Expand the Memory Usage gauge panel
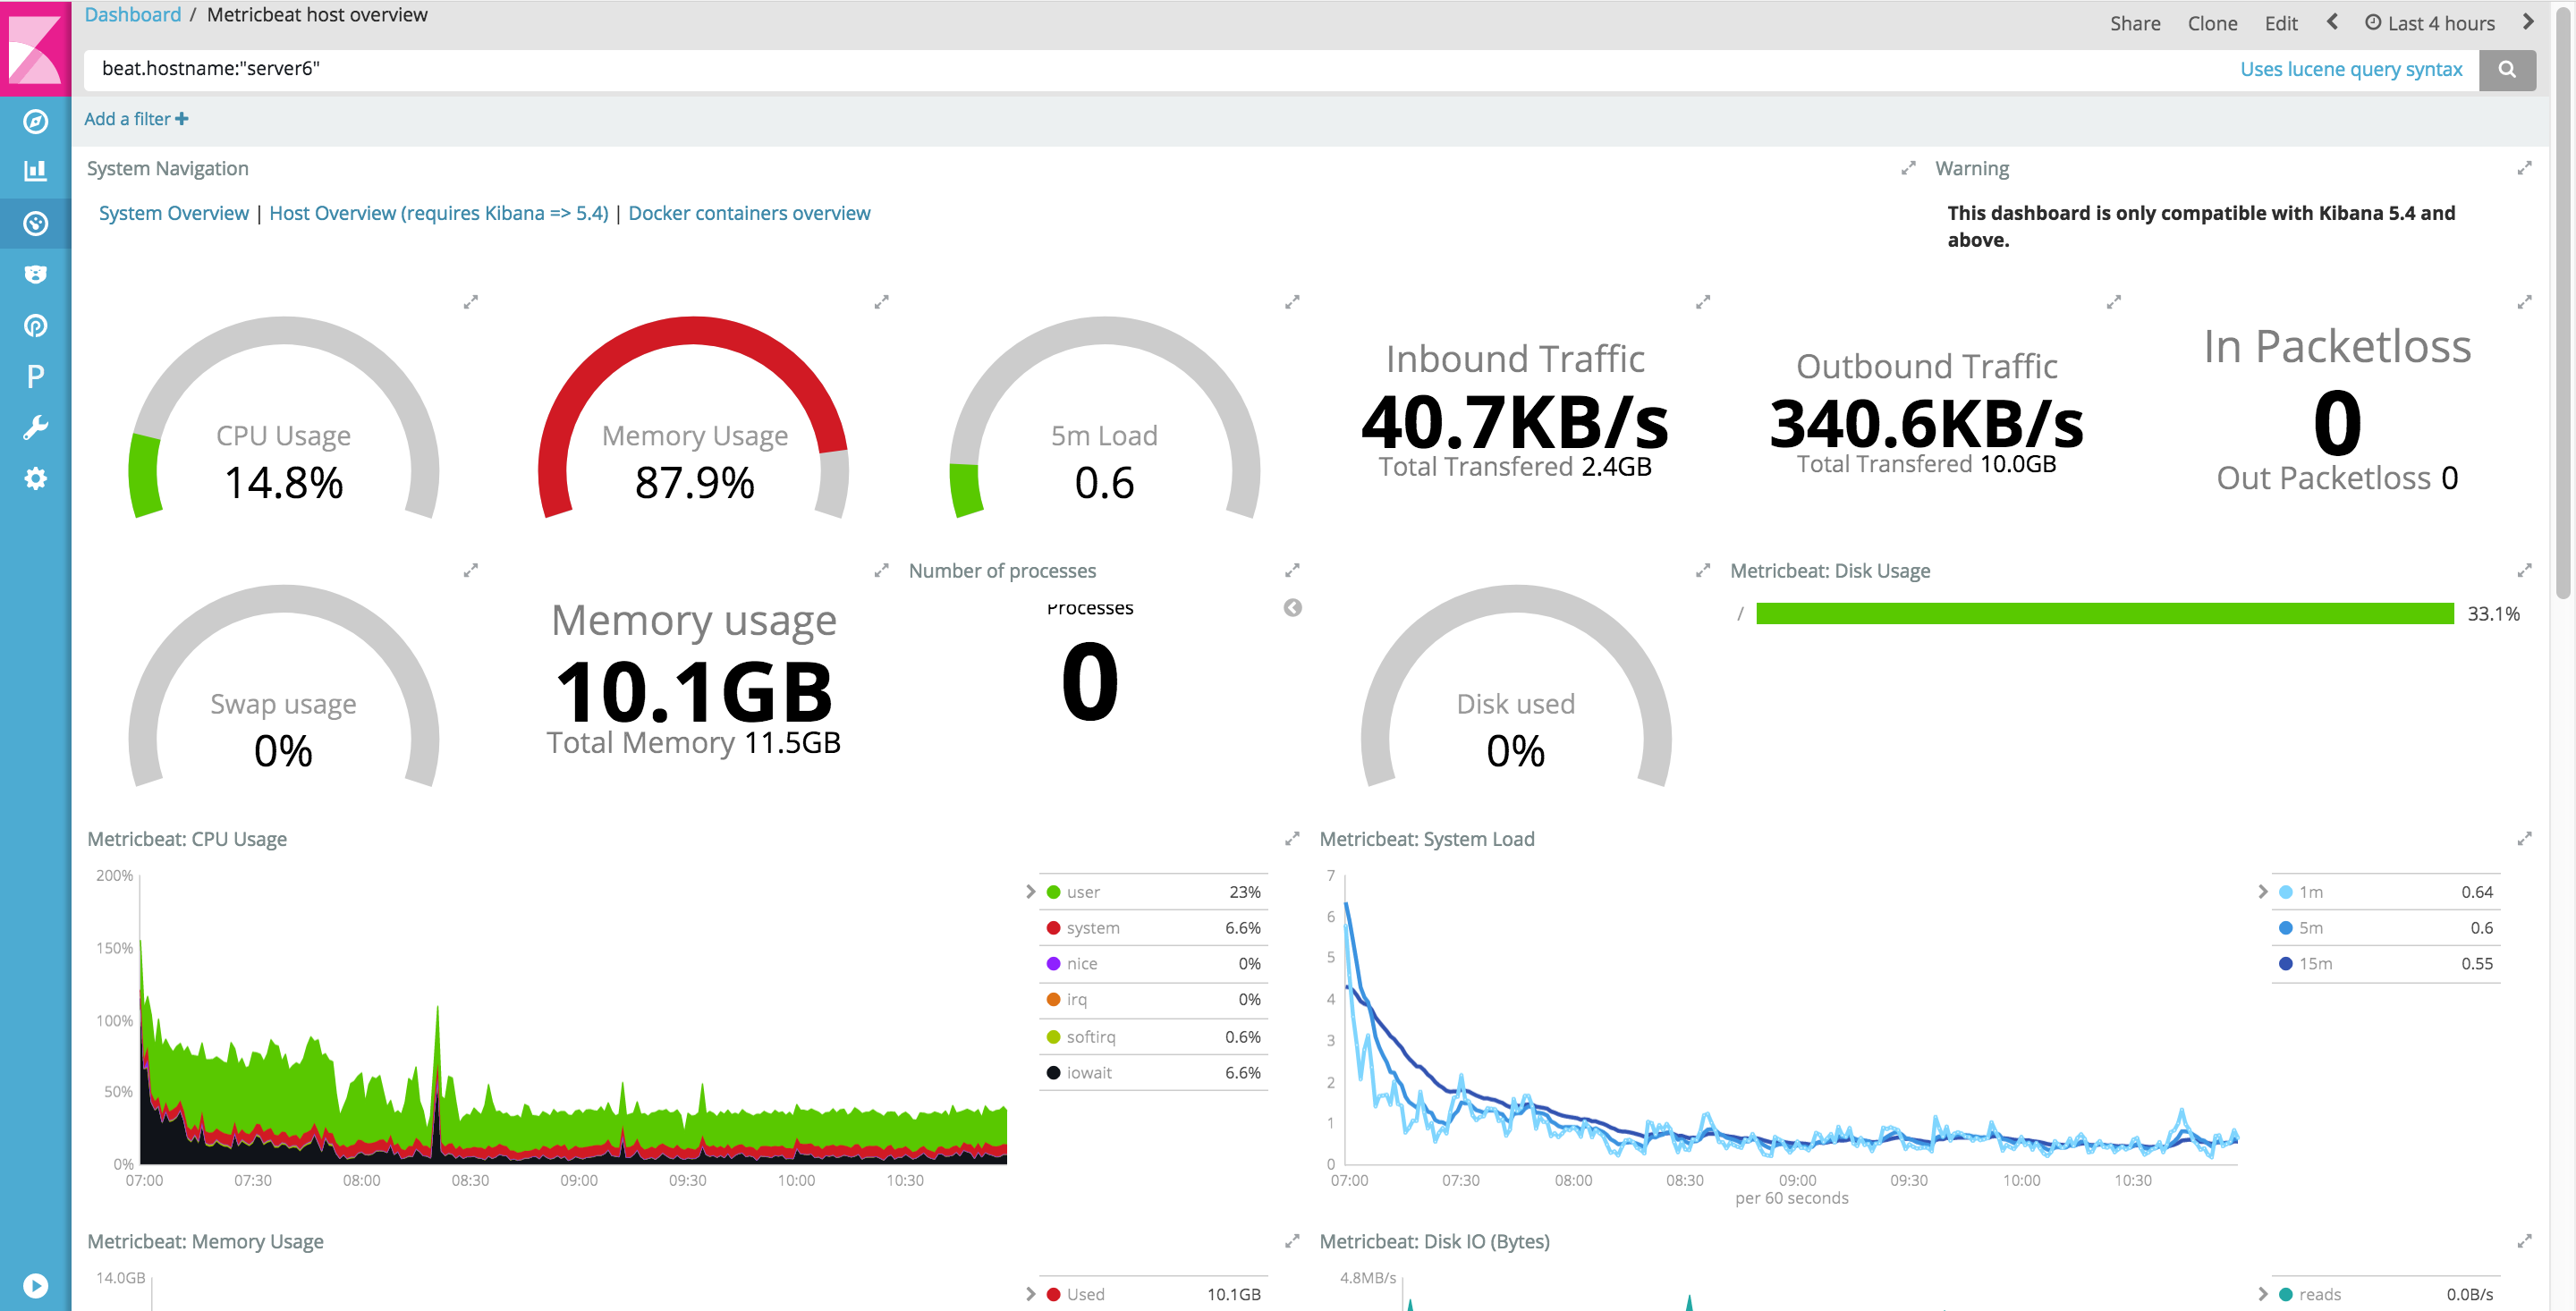The height and width of the screenshot is (1311, 2576). coord(881,301)
